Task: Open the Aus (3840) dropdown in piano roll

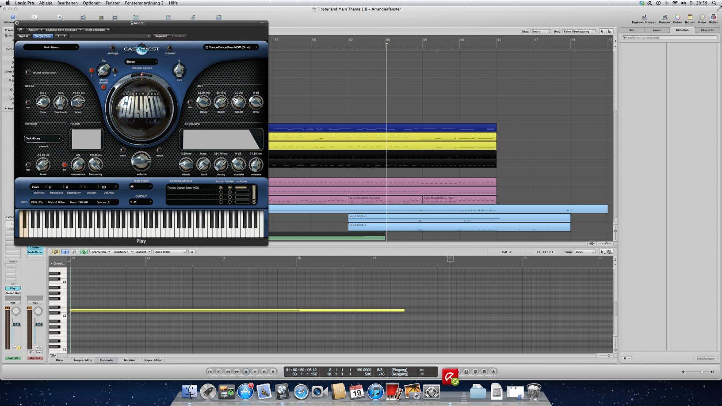Action: point(170,252)
